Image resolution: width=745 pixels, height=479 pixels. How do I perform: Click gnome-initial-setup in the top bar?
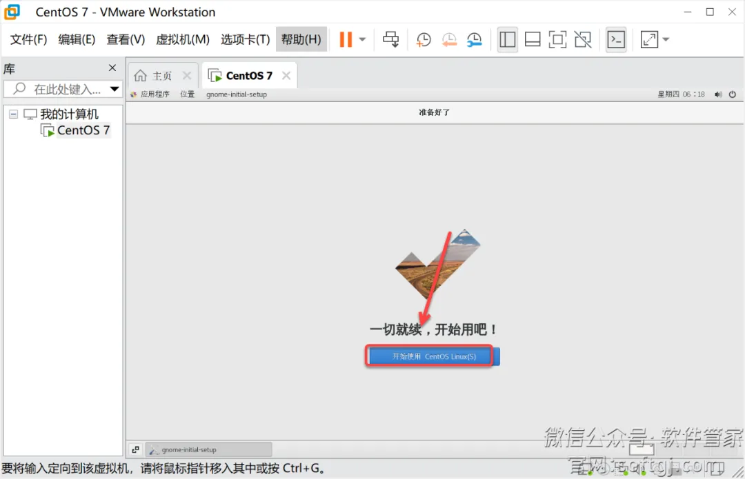click(237, 94)
